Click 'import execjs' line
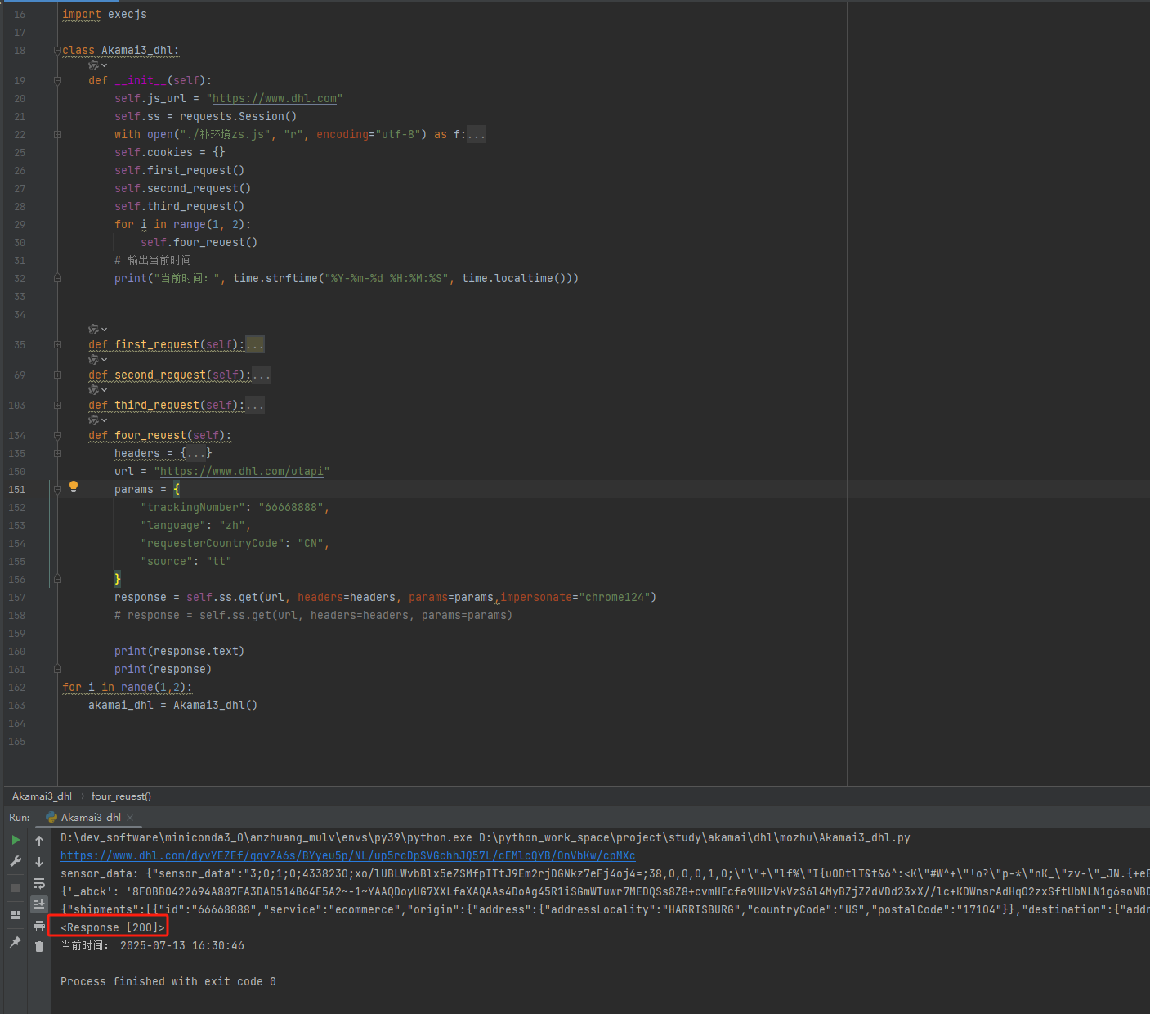 [x=105, y=15]
